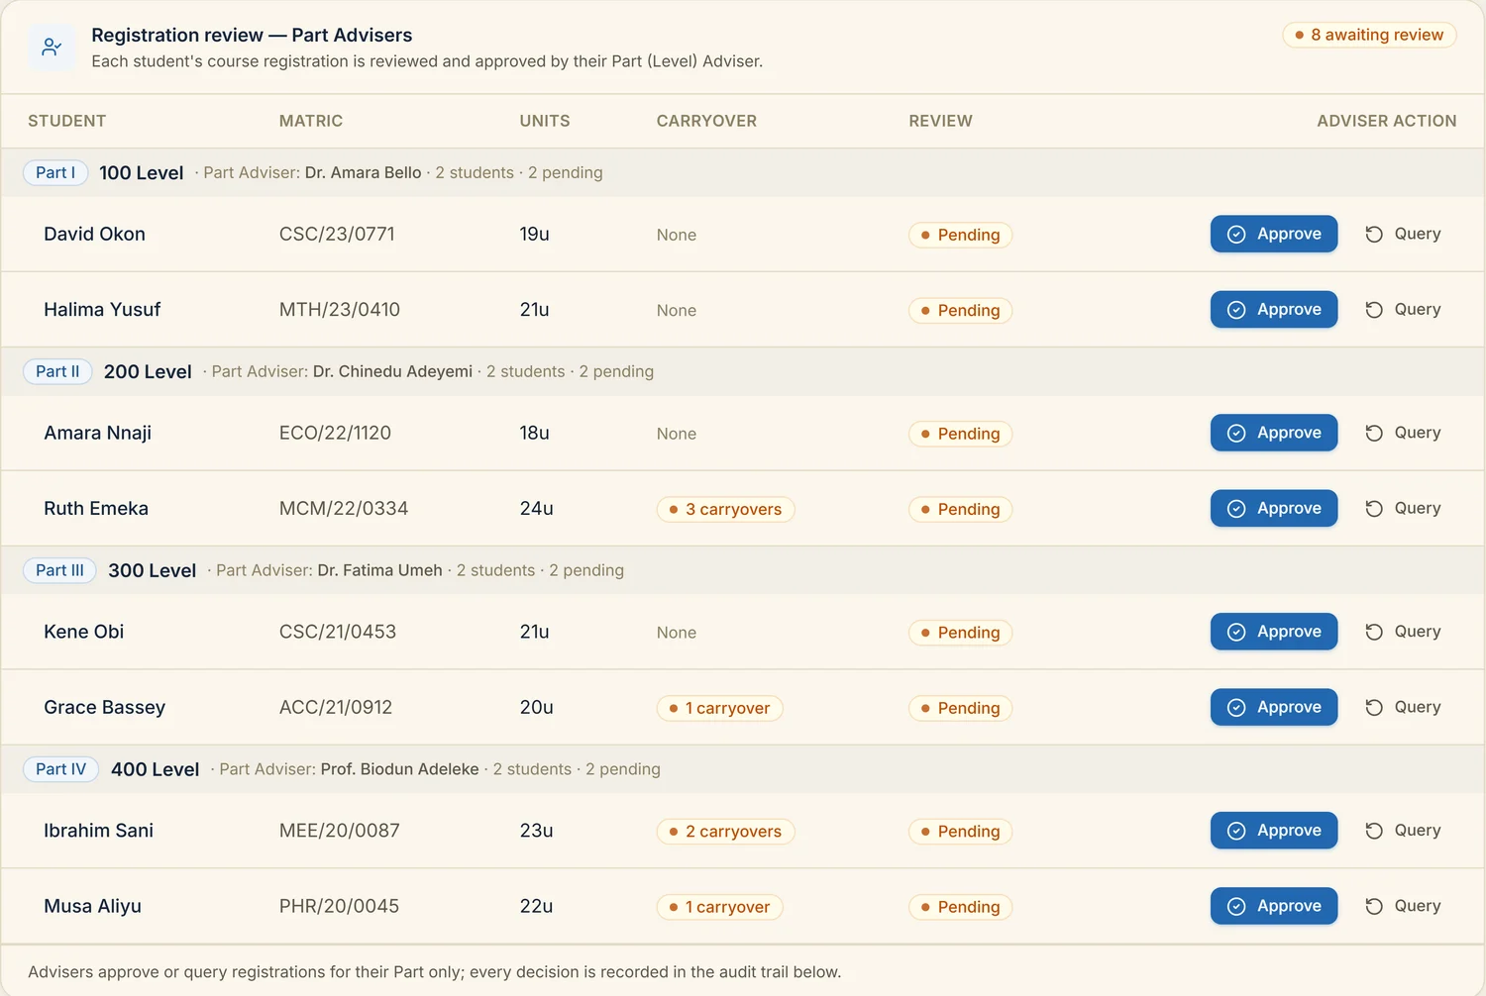Image resolution: width=1486 pixels, height=996 pixels.
Task: Click the Part III badge
Action: (59, 570)
